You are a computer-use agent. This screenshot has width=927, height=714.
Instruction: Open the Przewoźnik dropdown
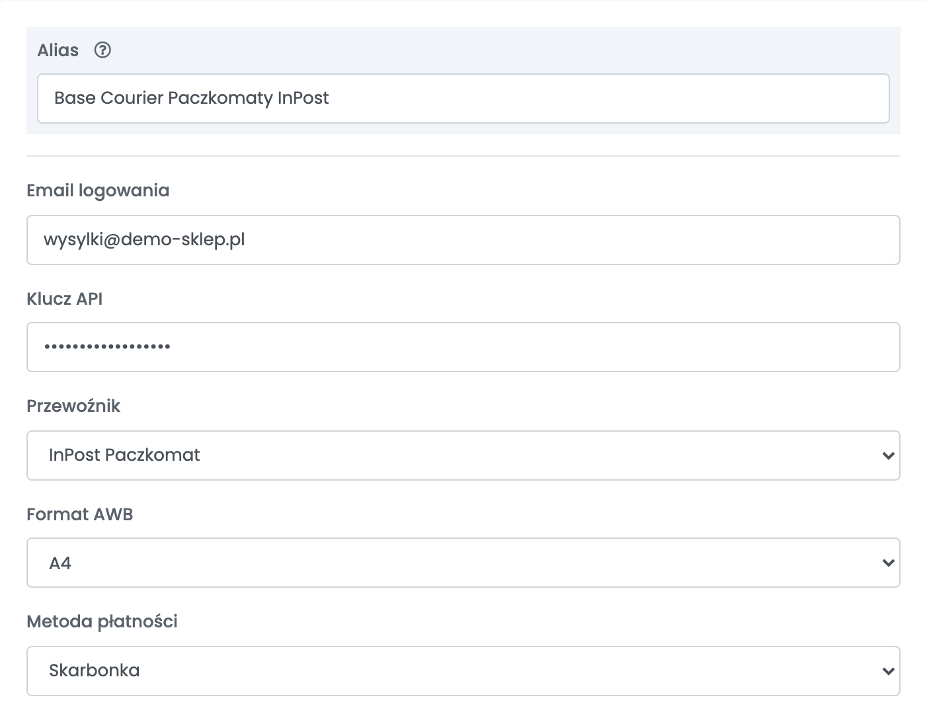click(463, 456)
